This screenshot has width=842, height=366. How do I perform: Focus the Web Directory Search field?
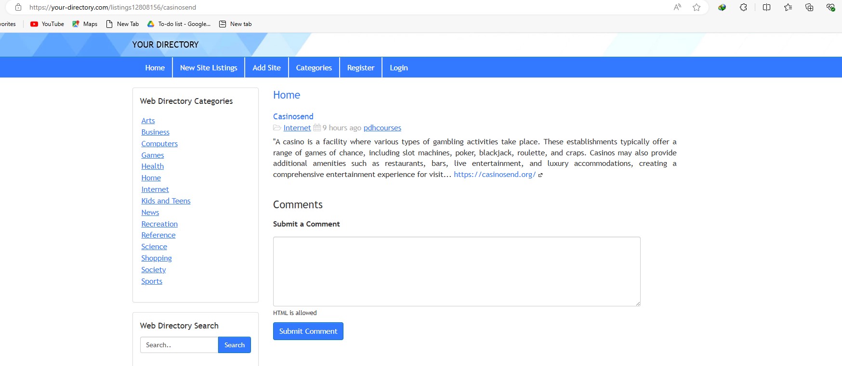pos(179,345)
